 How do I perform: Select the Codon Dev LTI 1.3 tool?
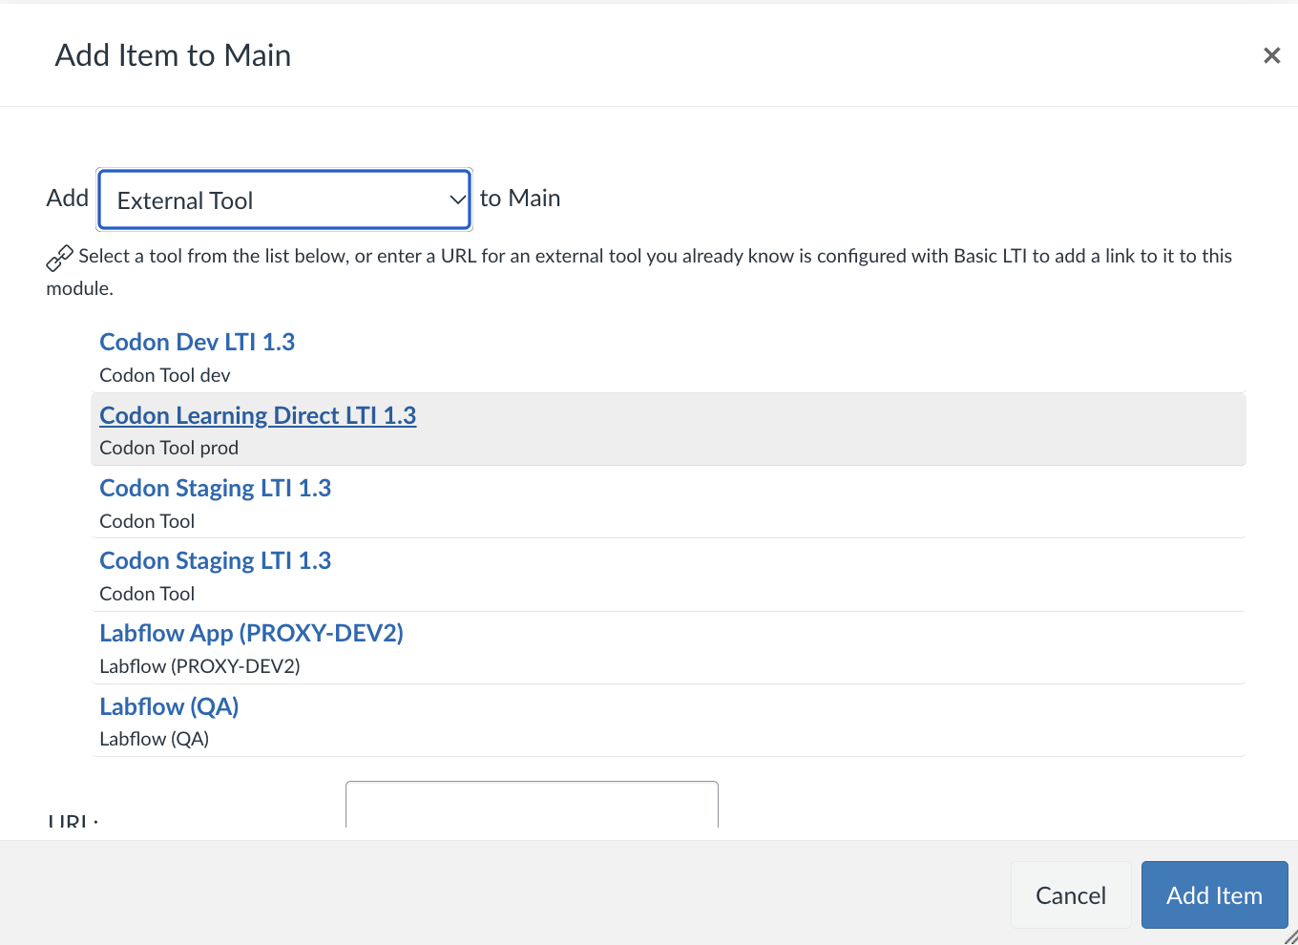(197, 342)
